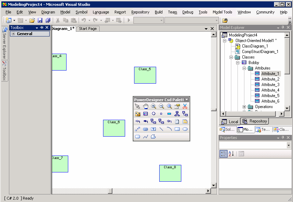Screen dimensions: 293x202
Task: Pick the Rounded Rectangle shape tool
Action: 138,137
